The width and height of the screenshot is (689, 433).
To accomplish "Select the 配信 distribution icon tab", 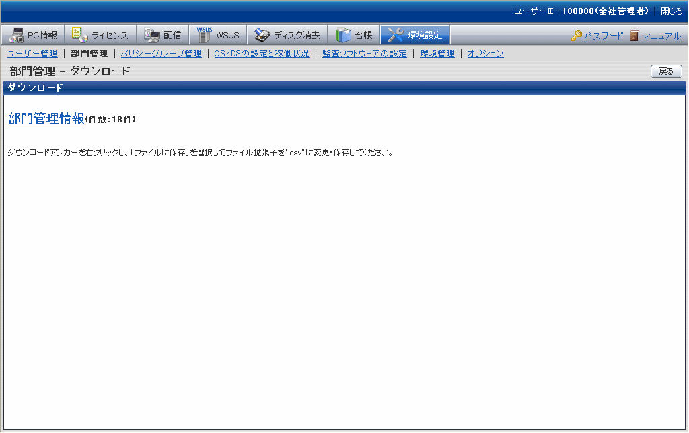I will 163,35.
